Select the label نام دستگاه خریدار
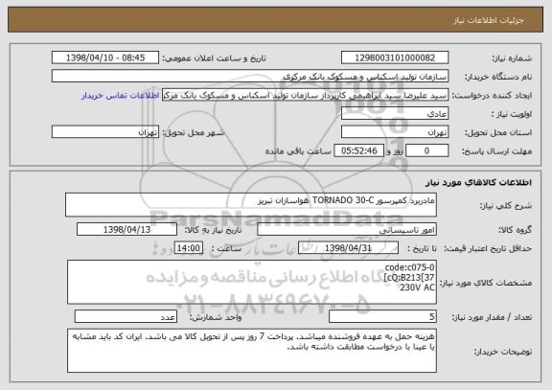 tap(498, 77)
